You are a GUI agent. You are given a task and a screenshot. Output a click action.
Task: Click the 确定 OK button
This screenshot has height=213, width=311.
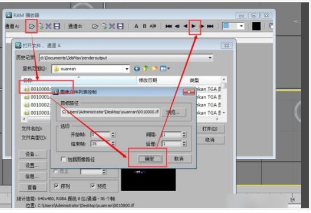point(150,159)
